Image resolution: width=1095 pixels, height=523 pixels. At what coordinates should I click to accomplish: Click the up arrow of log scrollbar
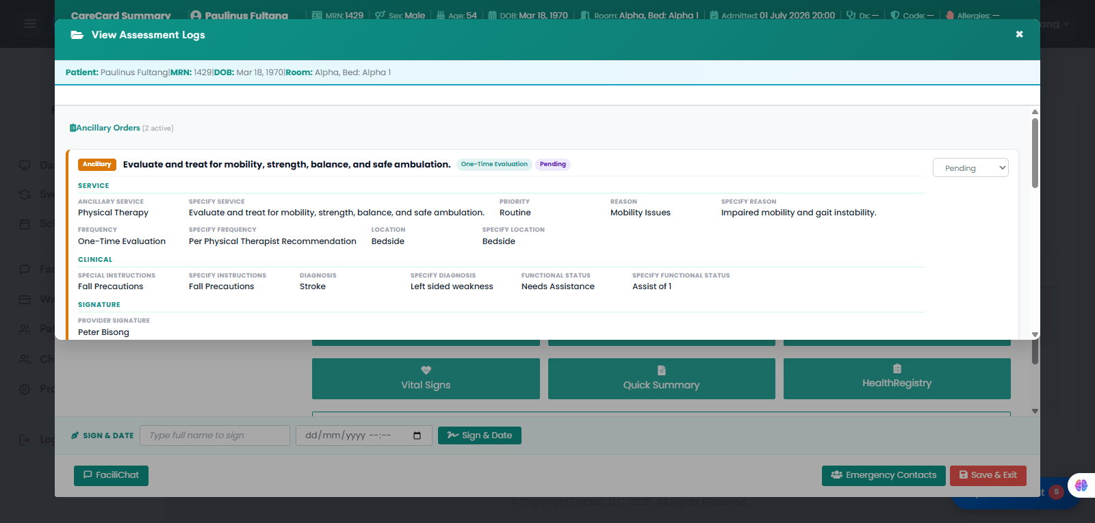point(1035,111)
